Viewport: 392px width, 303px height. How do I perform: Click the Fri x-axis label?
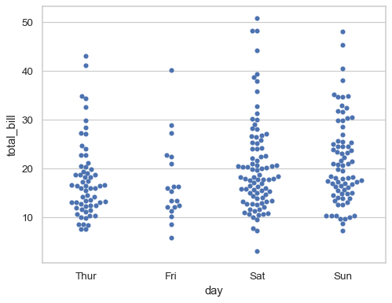pyautogui.click(x=170, y=276)
